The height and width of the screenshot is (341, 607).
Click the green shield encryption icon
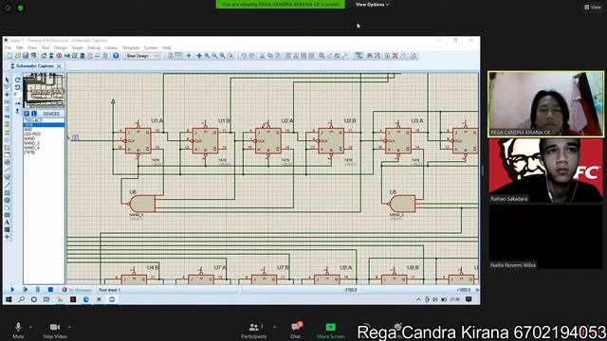click(21, 8)
